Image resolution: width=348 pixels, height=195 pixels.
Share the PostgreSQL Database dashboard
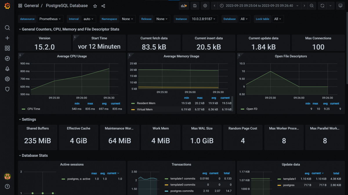point(103,5)
